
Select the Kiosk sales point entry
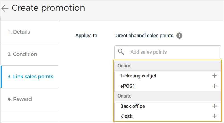pyautogui.click(x=126, y=116)
